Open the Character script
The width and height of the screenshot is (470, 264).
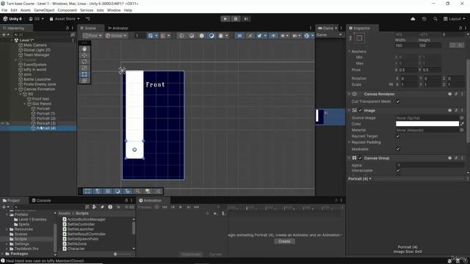73,249
